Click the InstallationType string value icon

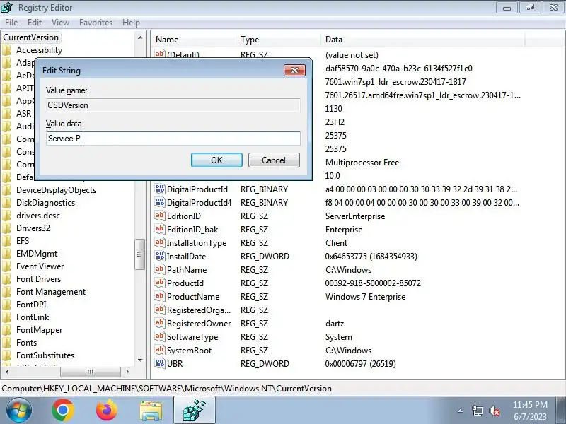(160, 242)
